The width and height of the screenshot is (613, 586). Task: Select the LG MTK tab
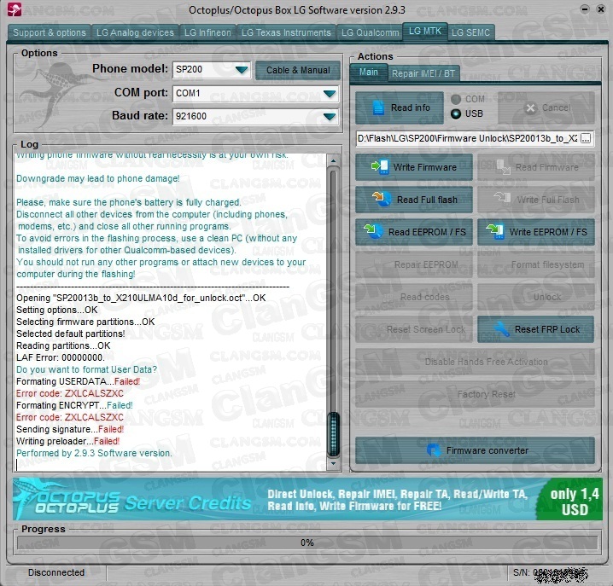(425, 31)
